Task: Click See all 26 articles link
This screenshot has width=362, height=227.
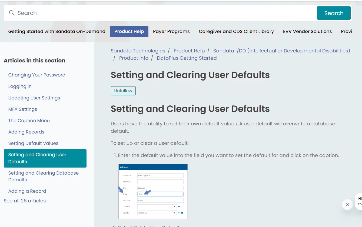Action: (25, 201)
